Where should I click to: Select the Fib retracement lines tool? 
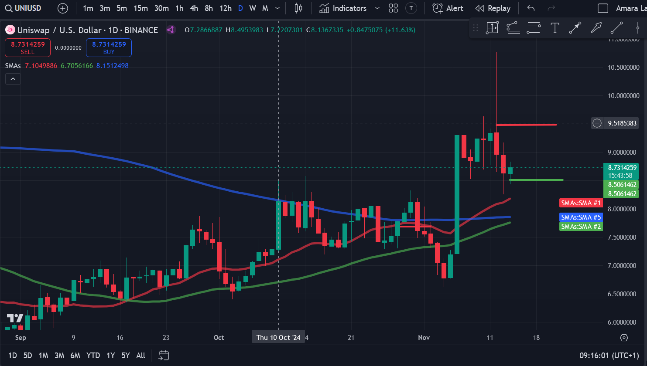(x=534, y=28)
